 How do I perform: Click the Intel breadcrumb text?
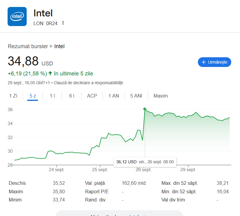[59, 46]
